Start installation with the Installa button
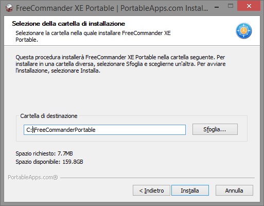The height and width of the screenshot is (206, 264). tap(190, 190)
